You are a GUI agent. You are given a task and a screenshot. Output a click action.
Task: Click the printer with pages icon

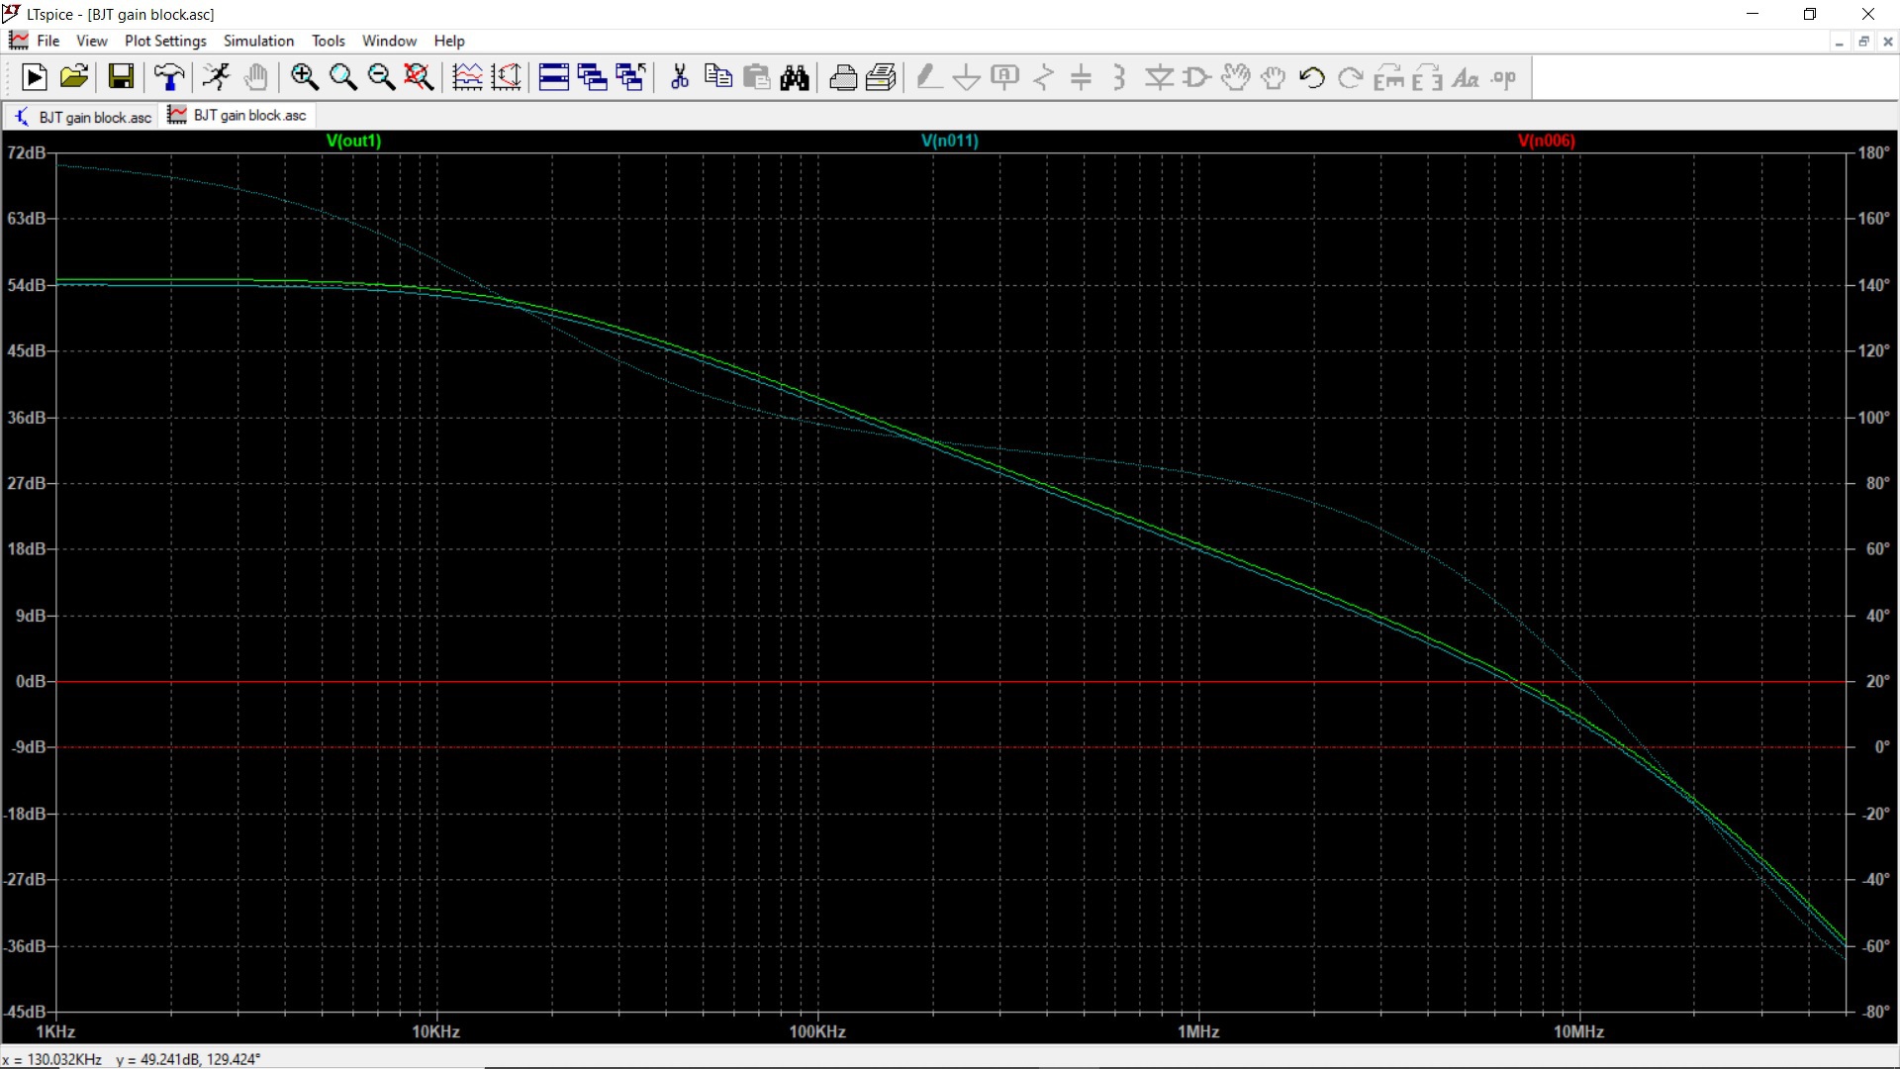pos(881,77)
